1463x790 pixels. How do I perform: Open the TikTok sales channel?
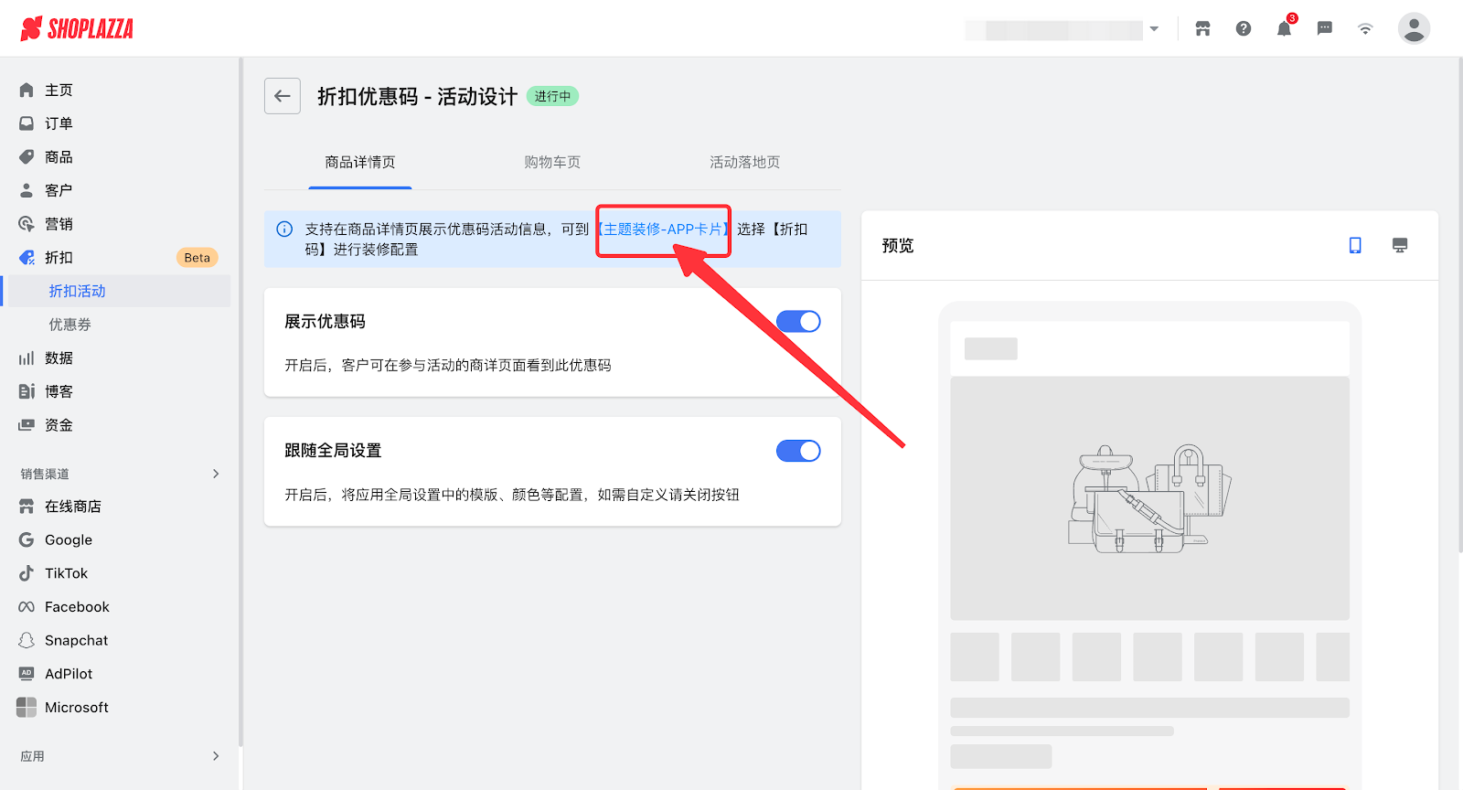[66, 573]
